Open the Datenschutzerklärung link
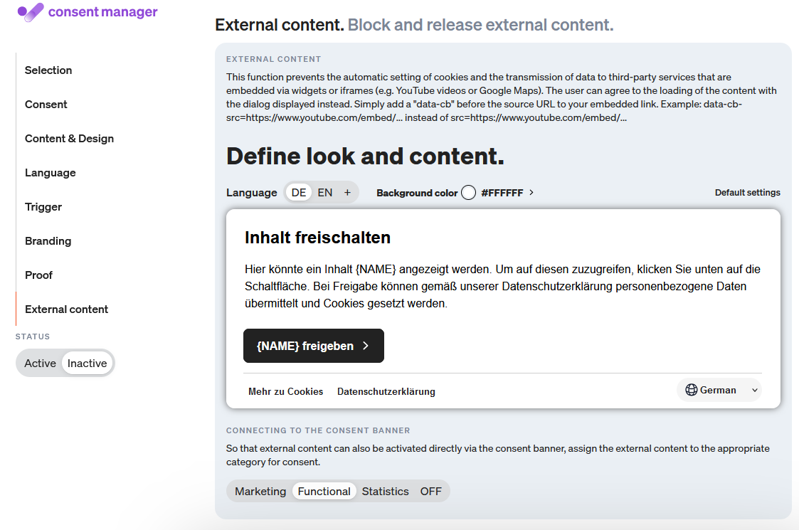Screen dimensions: 799x530 pos(386,391)
